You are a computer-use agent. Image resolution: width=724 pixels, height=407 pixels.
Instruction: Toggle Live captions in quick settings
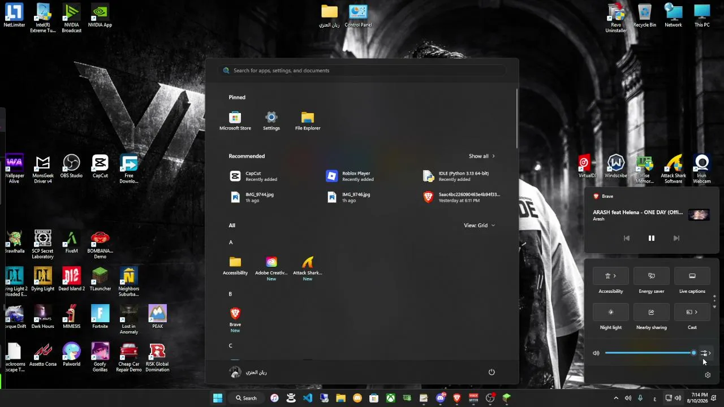point(692,276)
